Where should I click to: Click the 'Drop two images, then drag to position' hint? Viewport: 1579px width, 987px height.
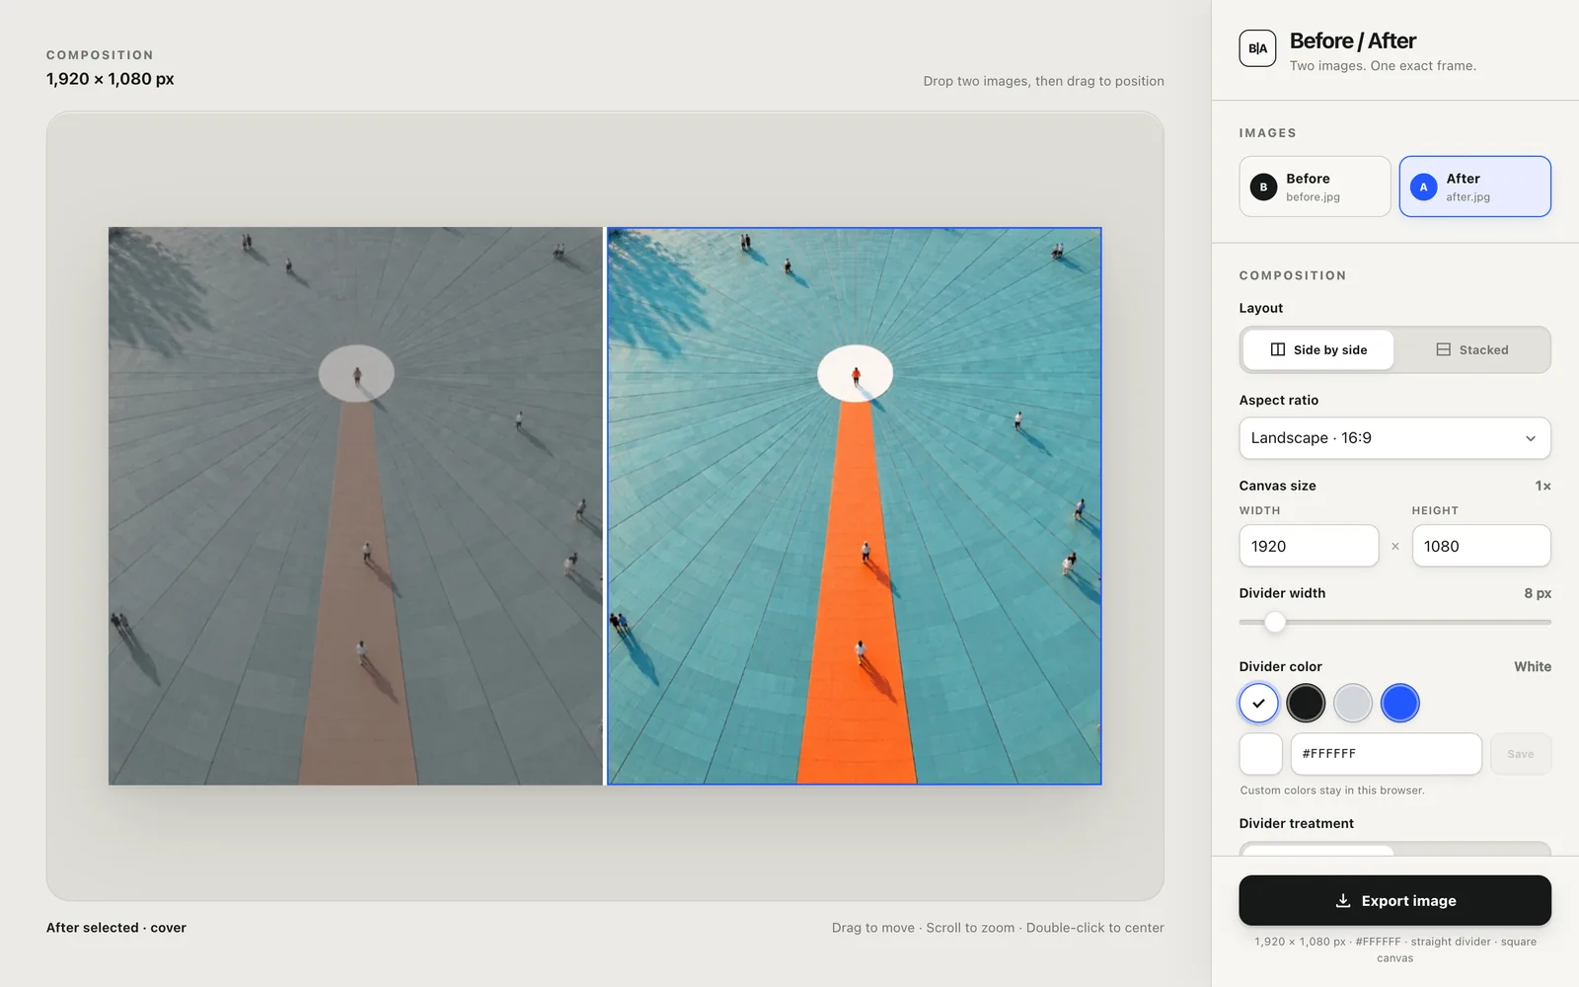1043,81
